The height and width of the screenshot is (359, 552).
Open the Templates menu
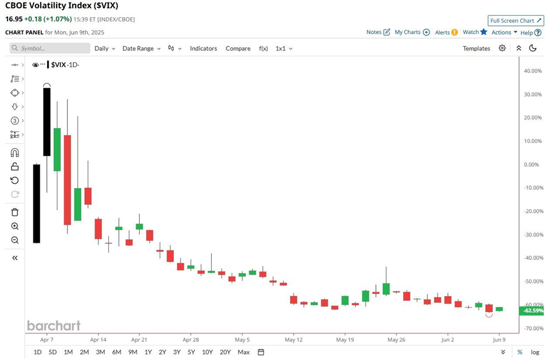click(476, 49)
